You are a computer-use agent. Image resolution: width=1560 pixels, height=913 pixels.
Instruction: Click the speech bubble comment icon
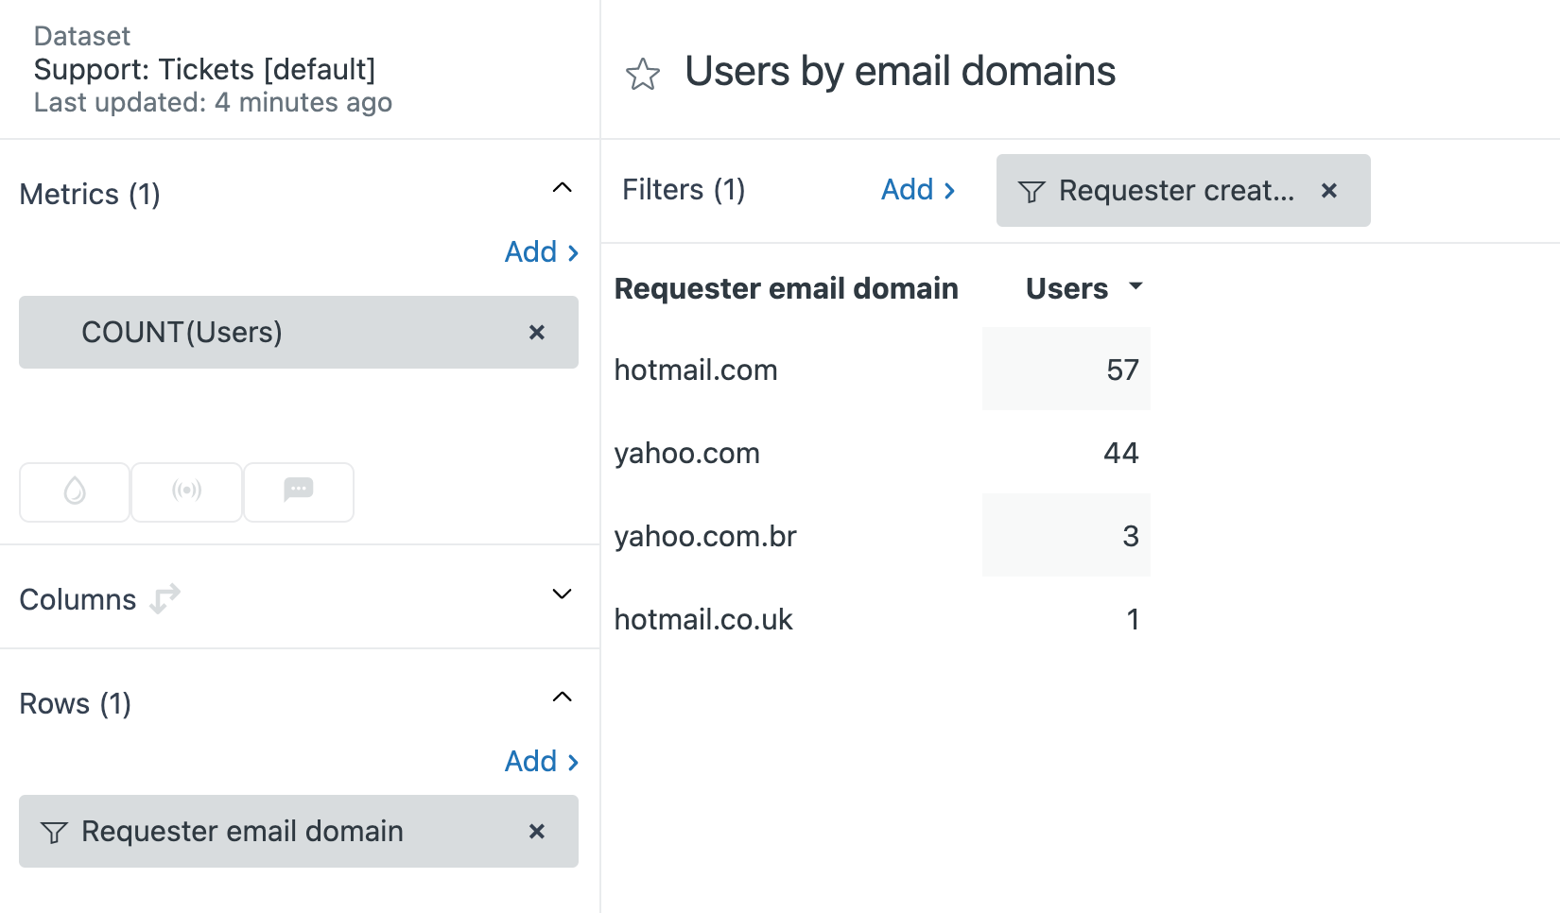pyautogui.click(x=299, y=491)
